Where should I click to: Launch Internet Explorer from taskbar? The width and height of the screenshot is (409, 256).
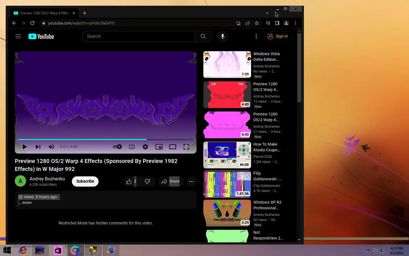pos(23,250)
